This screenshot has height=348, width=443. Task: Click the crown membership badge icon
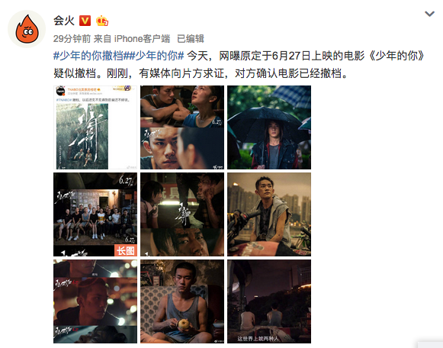coord(102,21)
